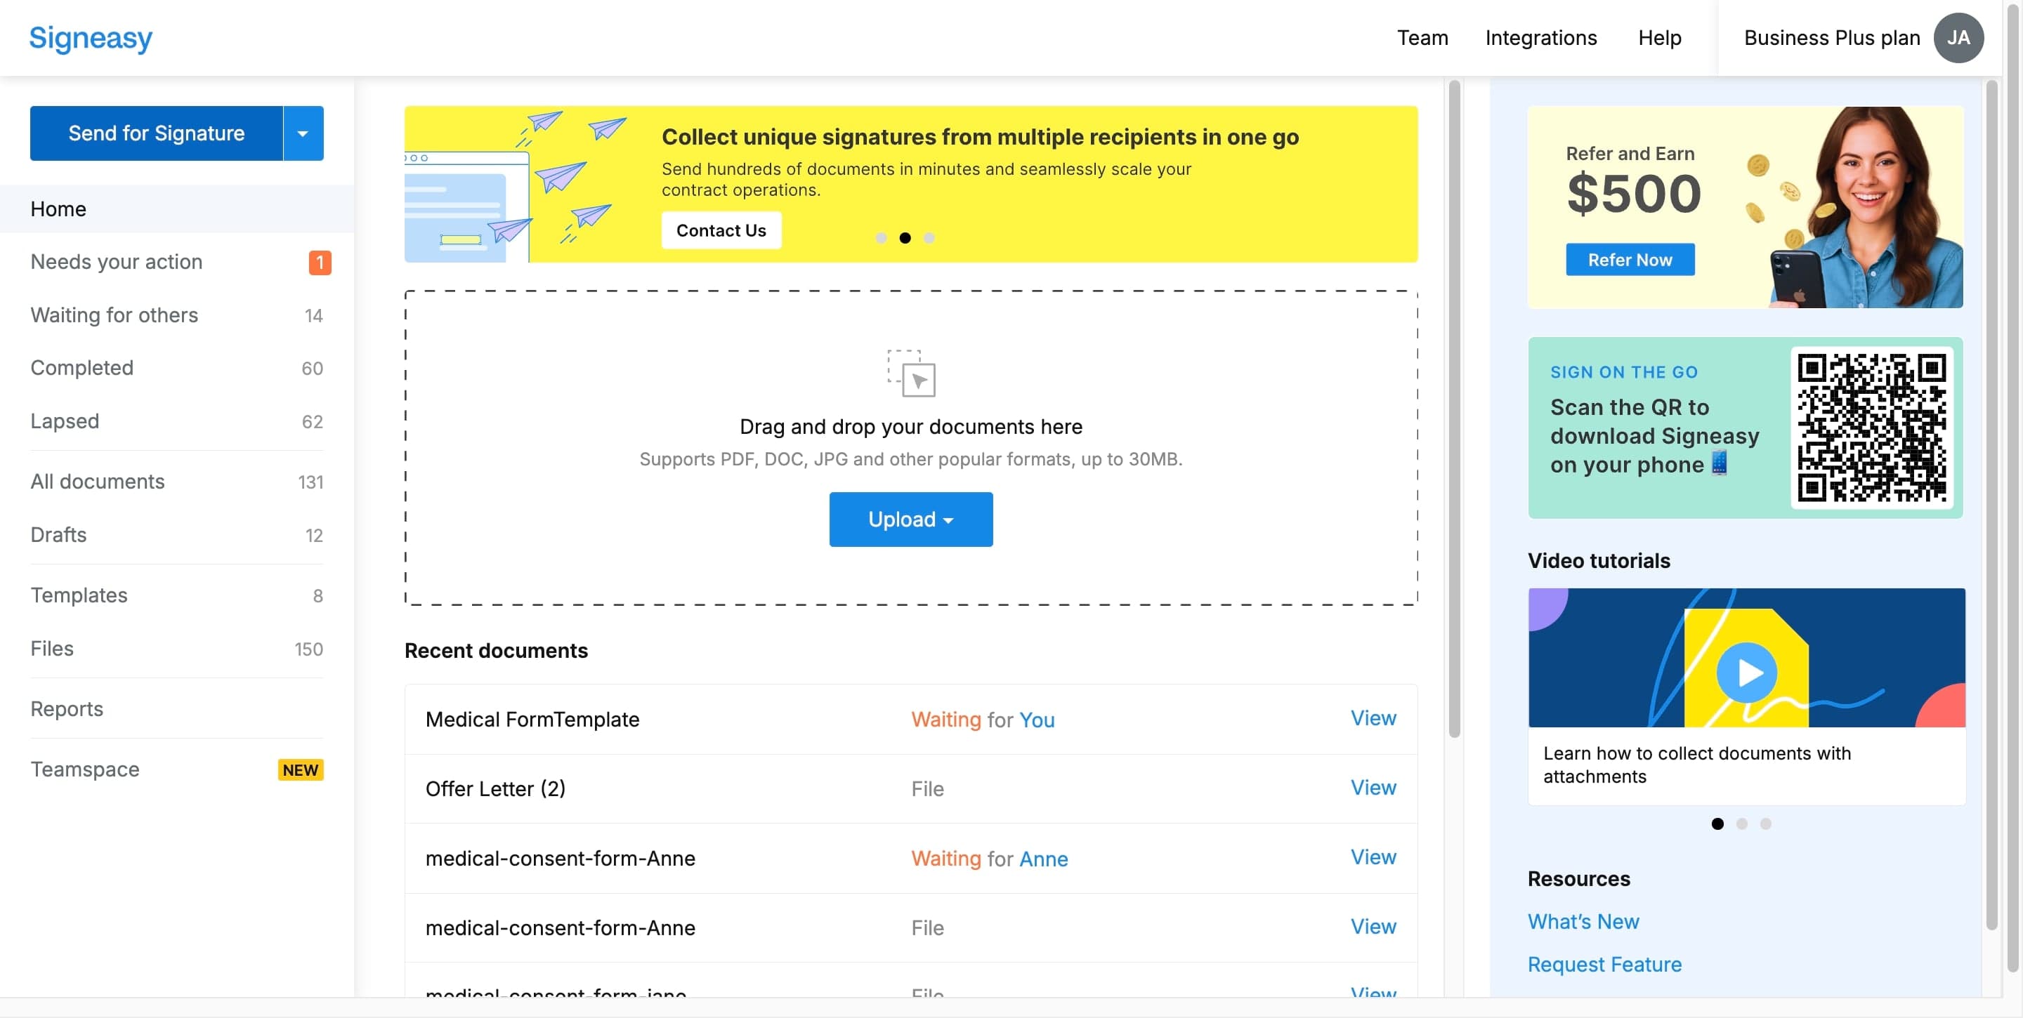Open the JA profile avatar

tap(1958, 38)
